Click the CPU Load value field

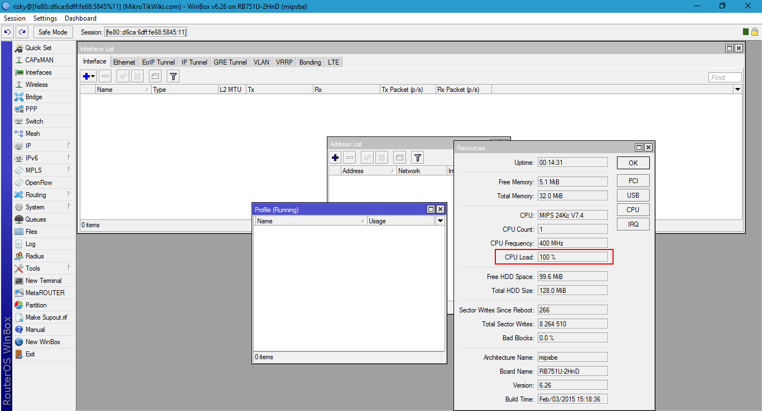(572, 257)
